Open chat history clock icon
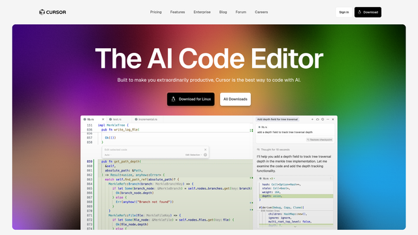The width and height of the screenshot is (418, 235). point(323,119)
